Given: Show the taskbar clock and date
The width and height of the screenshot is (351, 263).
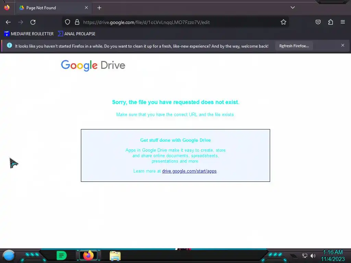Looking at the screenshot, I should (333, 255).
